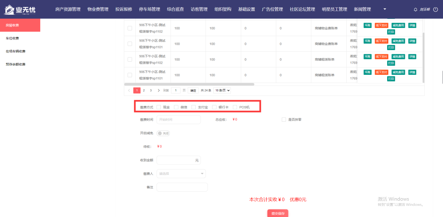Check the POS机 payment method
Viewport: 443px width, 217px height.
pyautogui.click(x=235, y=107)
